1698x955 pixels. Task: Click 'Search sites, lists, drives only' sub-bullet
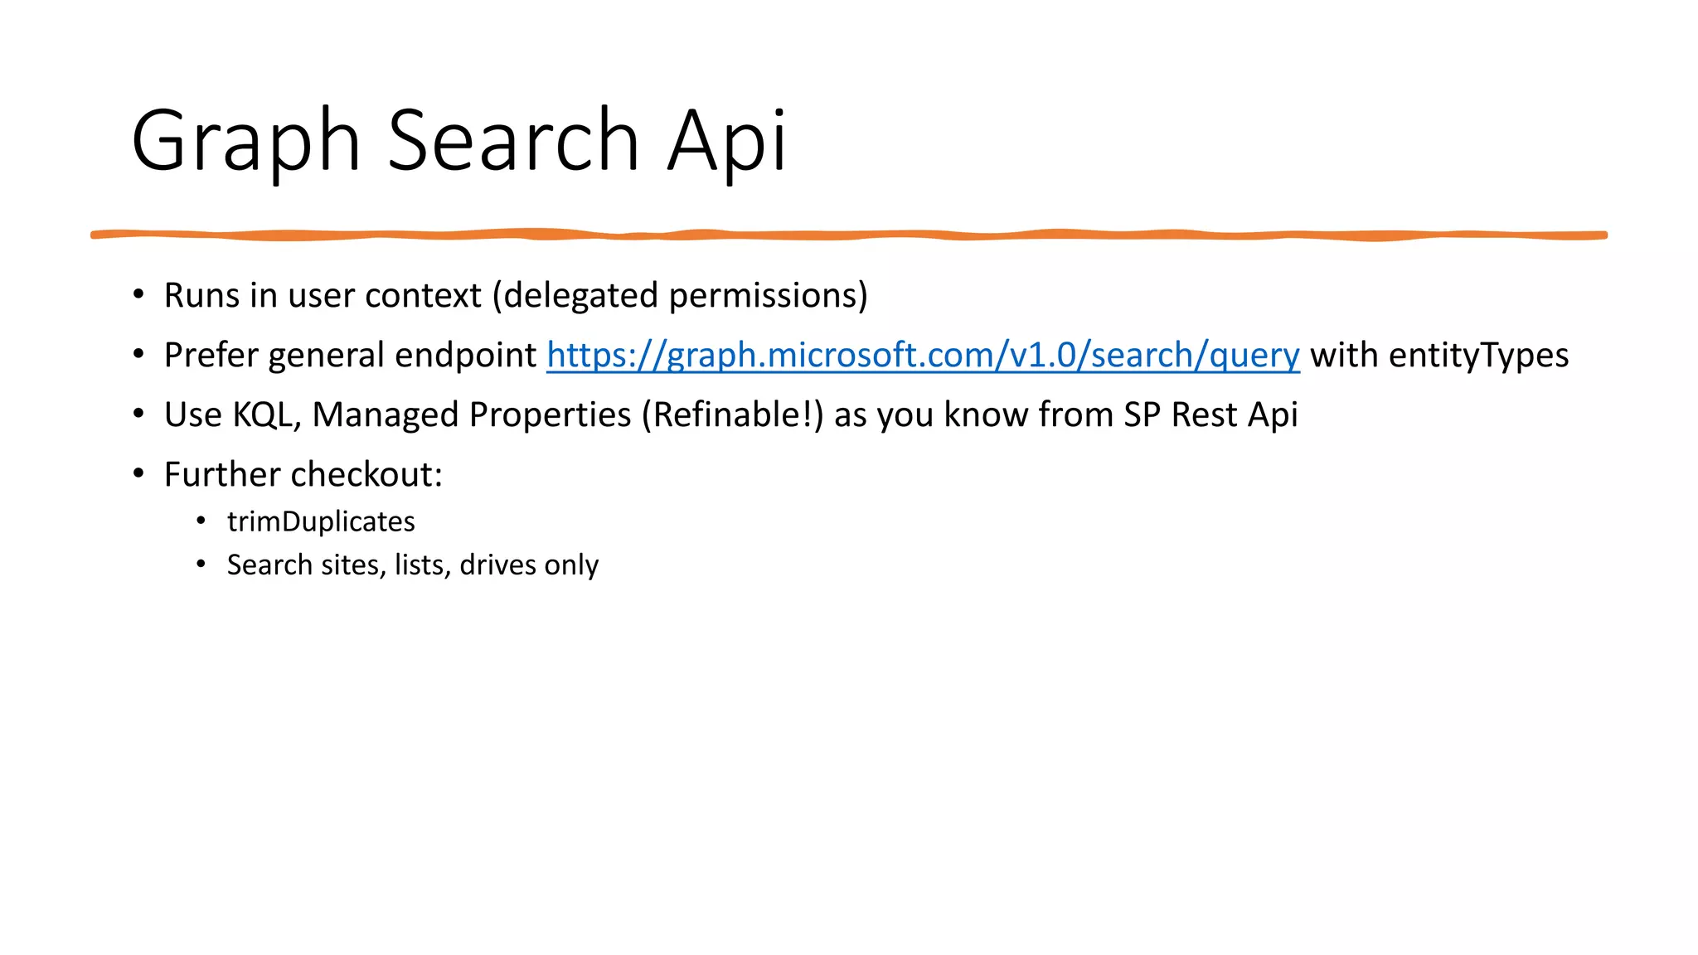[x=412, y=565]
